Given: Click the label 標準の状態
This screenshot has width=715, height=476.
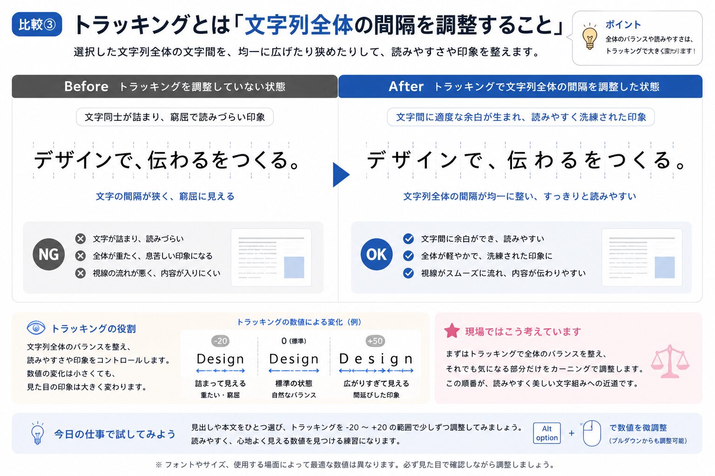Looking at the screenshot, I should [294, 383].
